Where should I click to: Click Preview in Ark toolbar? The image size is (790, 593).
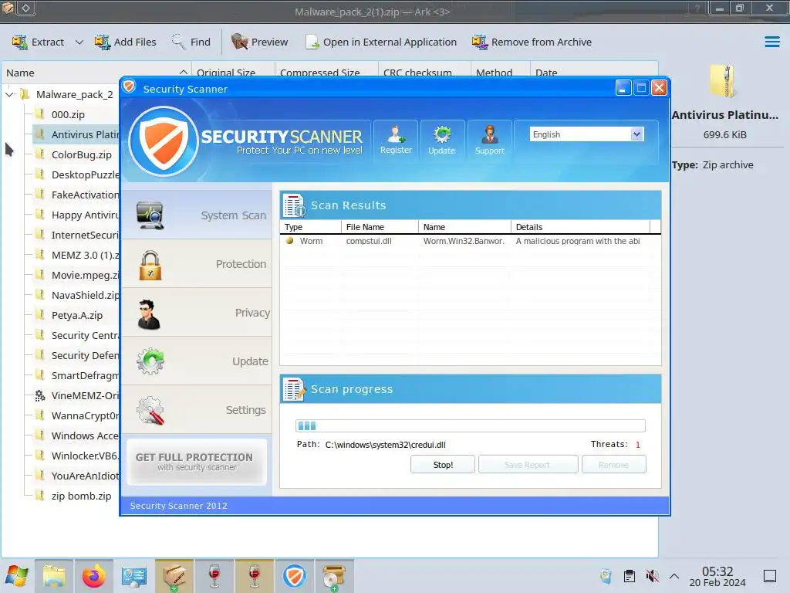259,42
